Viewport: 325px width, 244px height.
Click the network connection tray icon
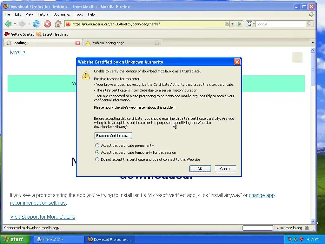pyautogui.click(x=295, y=239)
